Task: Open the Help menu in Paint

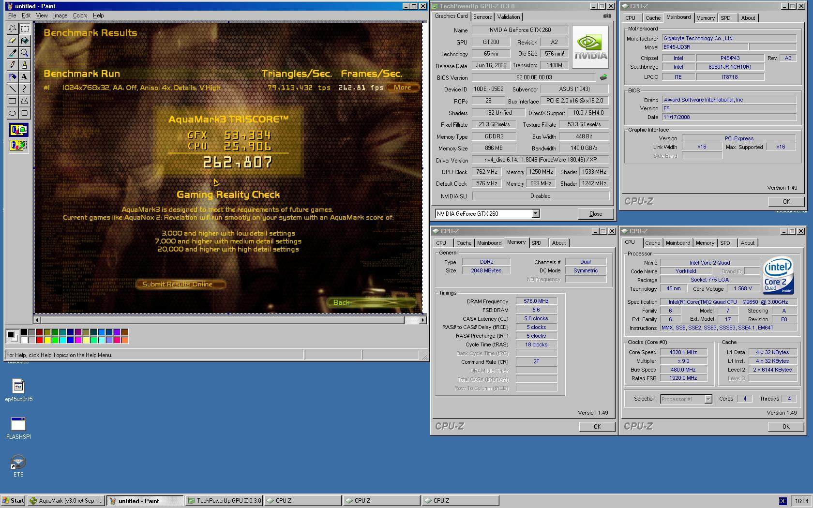Action: point(98,15)
